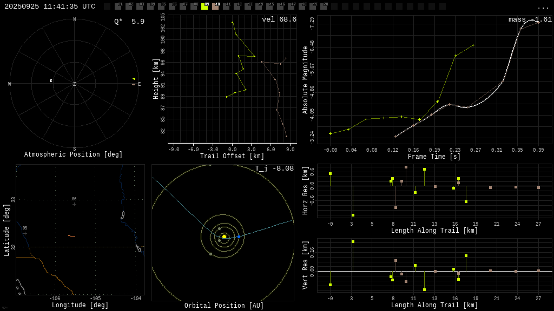The width and height of the screenshot is (554, 311).
Task: Select station indicator box 08
Action: click(194, 6)
